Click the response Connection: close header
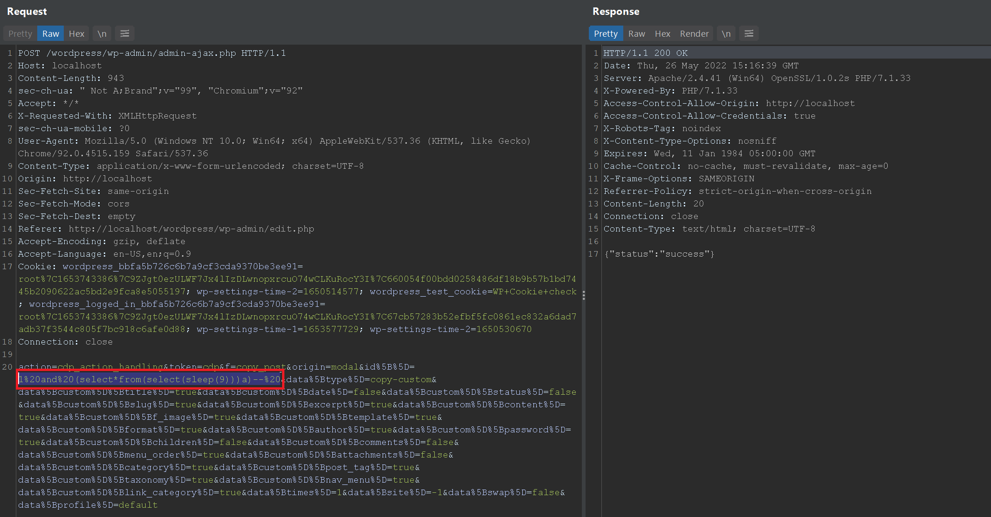991x517 pixels. (x=651, y=216)
